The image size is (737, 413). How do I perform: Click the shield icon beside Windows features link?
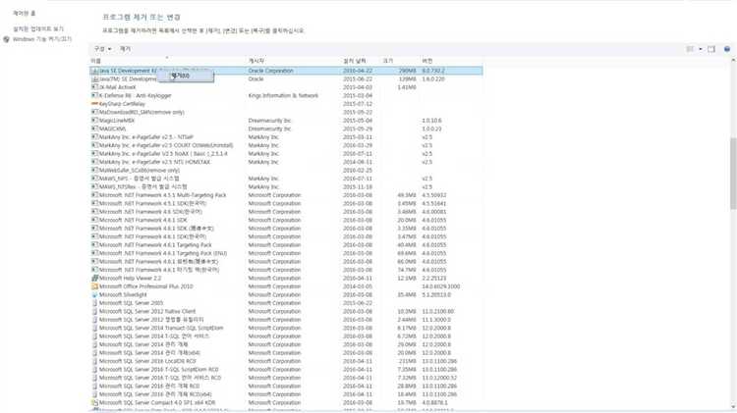tap(6, 39)
